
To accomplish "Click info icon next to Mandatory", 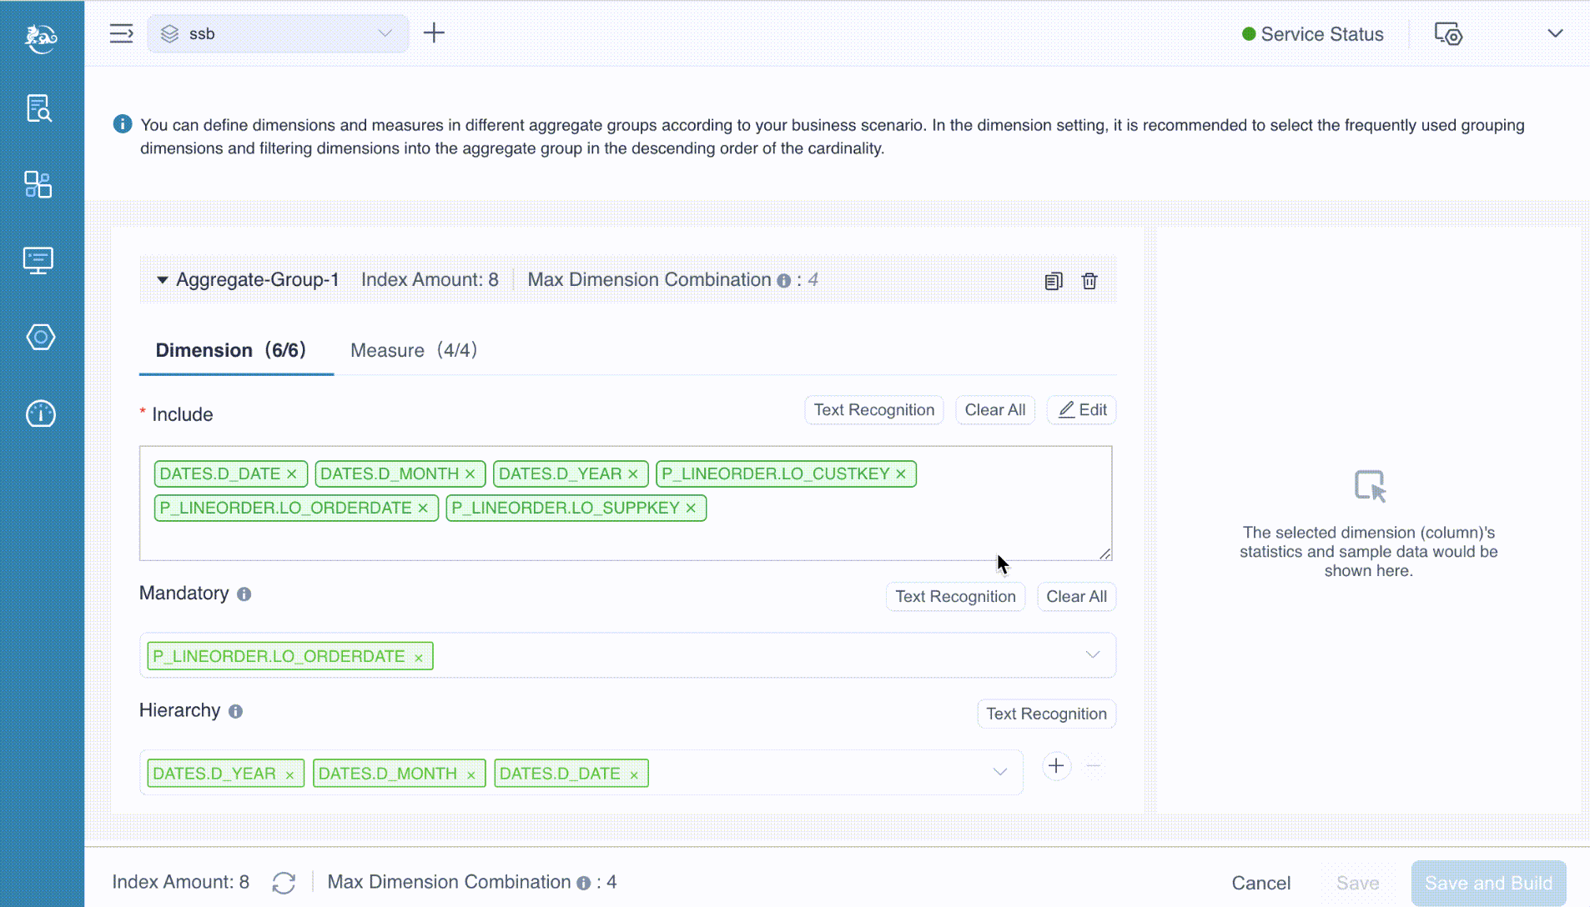I will [x=244, y=594].
